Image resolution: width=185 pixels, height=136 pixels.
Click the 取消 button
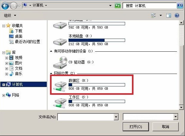(165, 127)
